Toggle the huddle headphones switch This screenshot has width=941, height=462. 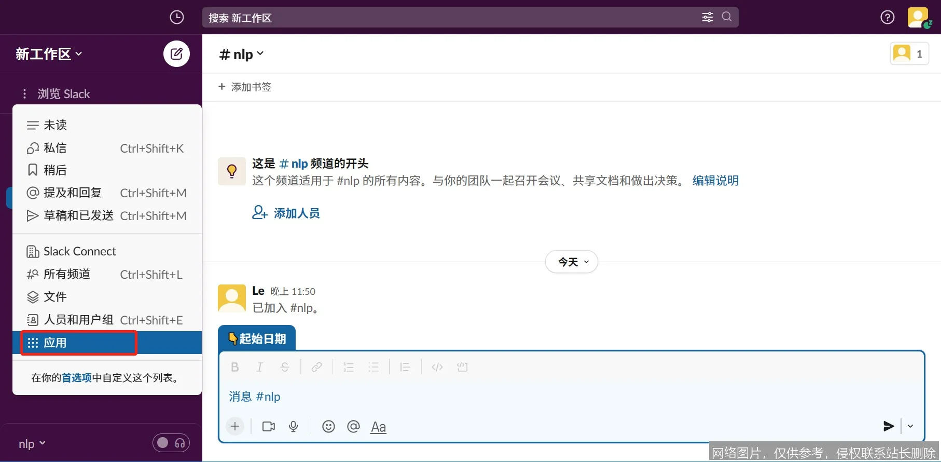171,443
